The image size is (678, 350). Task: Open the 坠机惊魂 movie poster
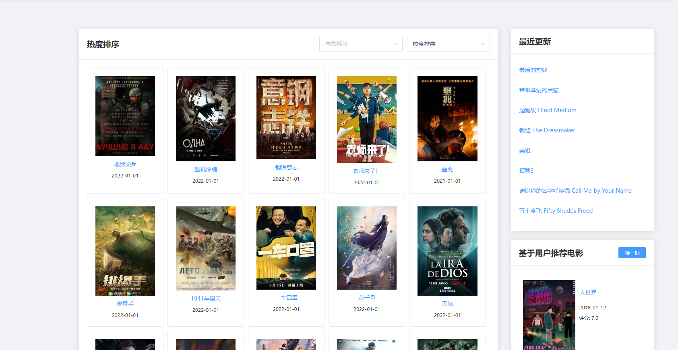(206, 119)
